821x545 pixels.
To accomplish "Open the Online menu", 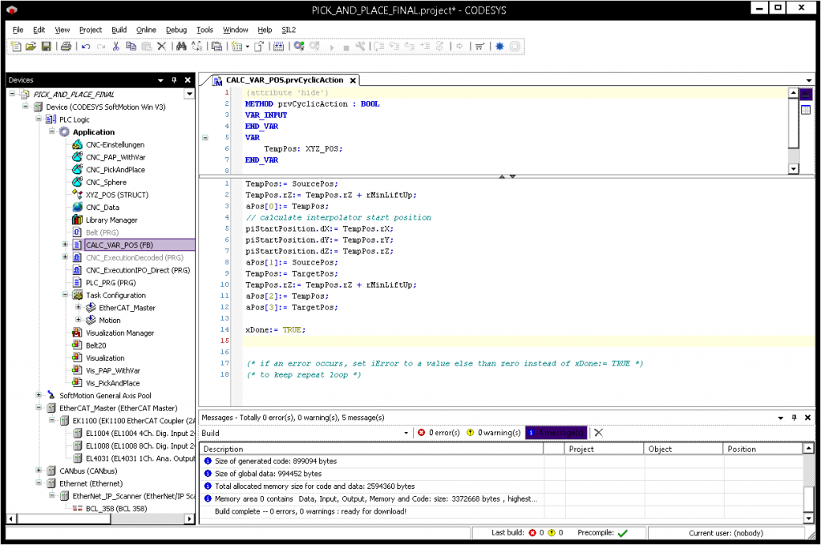I will coord(146,30).
